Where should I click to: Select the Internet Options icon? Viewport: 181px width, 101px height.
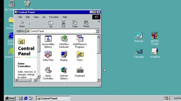click(x=64, y=73)
